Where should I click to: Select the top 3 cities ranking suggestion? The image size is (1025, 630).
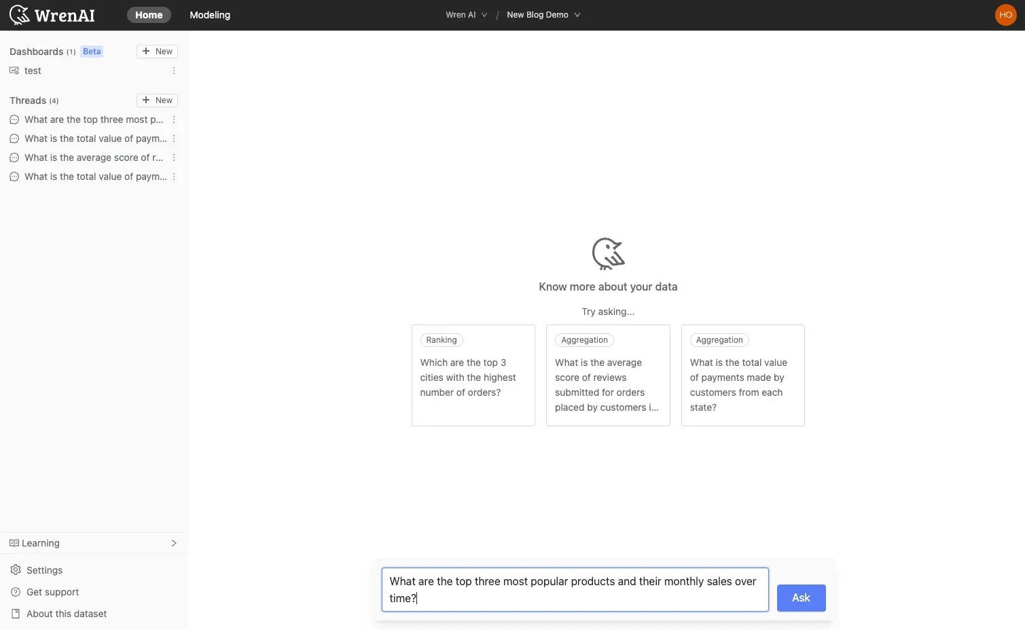coord(473,375)
